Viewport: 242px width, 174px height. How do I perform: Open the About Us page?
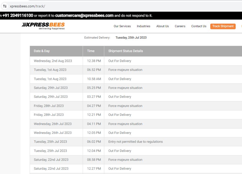163,26
